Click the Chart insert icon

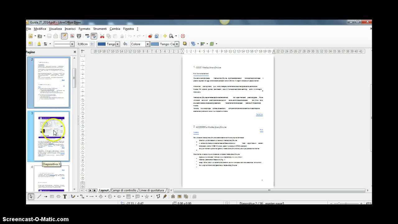click(x=150, y=36)
